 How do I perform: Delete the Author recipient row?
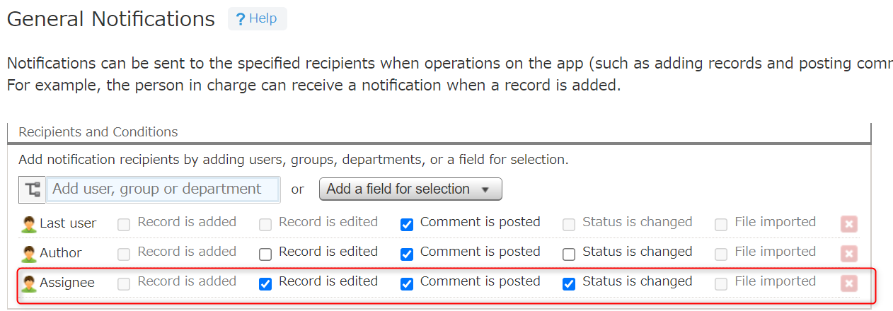(x=848, y=254)
